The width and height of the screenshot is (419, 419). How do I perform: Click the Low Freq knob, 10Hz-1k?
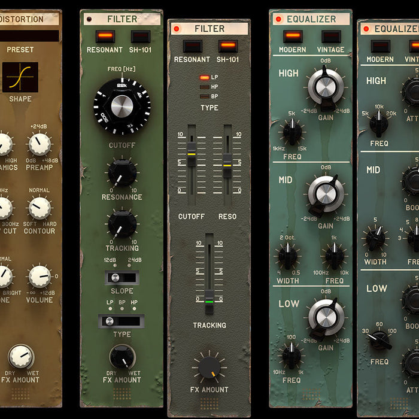click(x=292, y=356)
